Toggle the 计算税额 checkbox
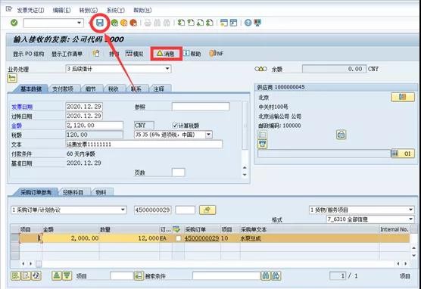The width and height of the screenshot is (421, 289). pyautogui.click(x=175, y=126)
